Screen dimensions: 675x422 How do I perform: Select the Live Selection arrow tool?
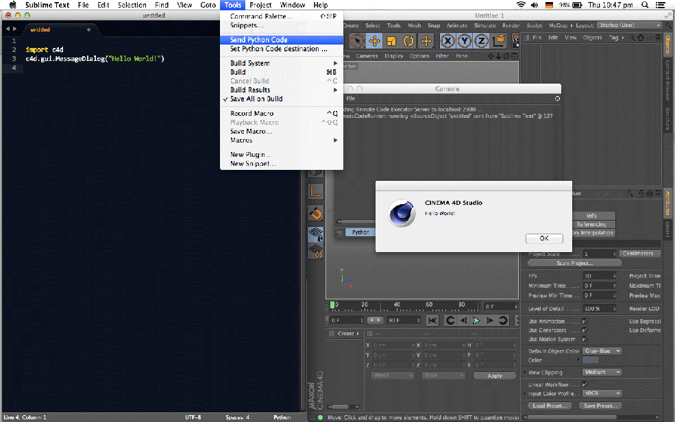(x=356, y=40)
